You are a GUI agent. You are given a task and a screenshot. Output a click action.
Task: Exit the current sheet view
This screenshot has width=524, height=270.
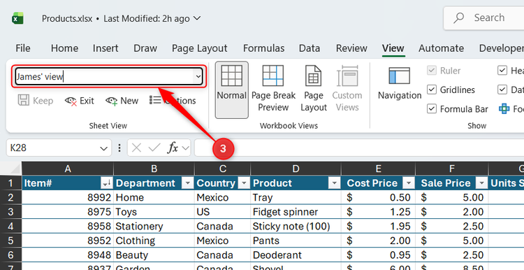click(79, 101)
